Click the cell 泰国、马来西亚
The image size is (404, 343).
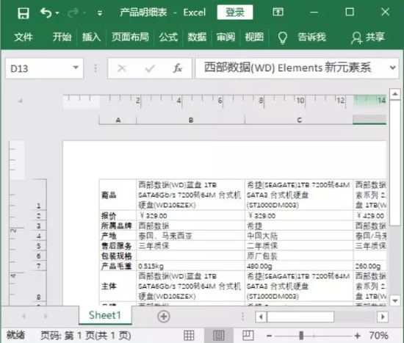(x=191, y=236)
